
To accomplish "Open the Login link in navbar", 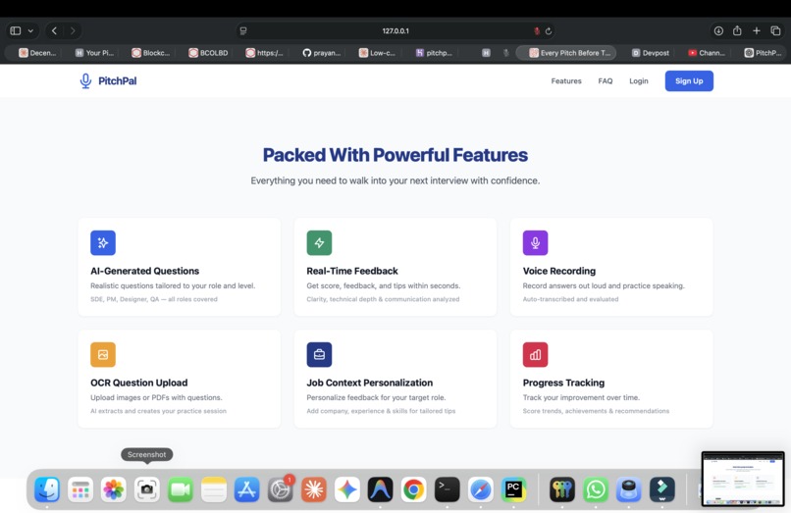I will [638, 80].
